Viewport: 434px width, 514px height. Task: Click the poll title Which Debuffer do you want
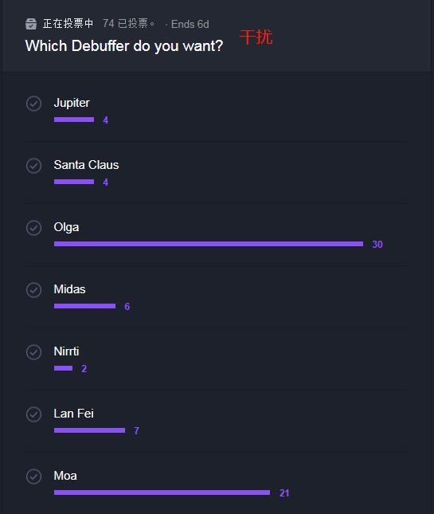tap(124, 46)
